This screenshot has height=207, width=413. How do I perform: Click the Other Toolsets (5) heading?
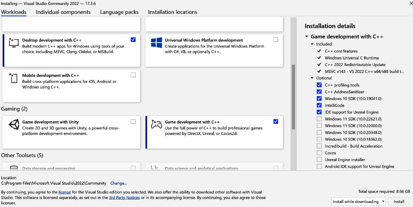click(22, 155)
